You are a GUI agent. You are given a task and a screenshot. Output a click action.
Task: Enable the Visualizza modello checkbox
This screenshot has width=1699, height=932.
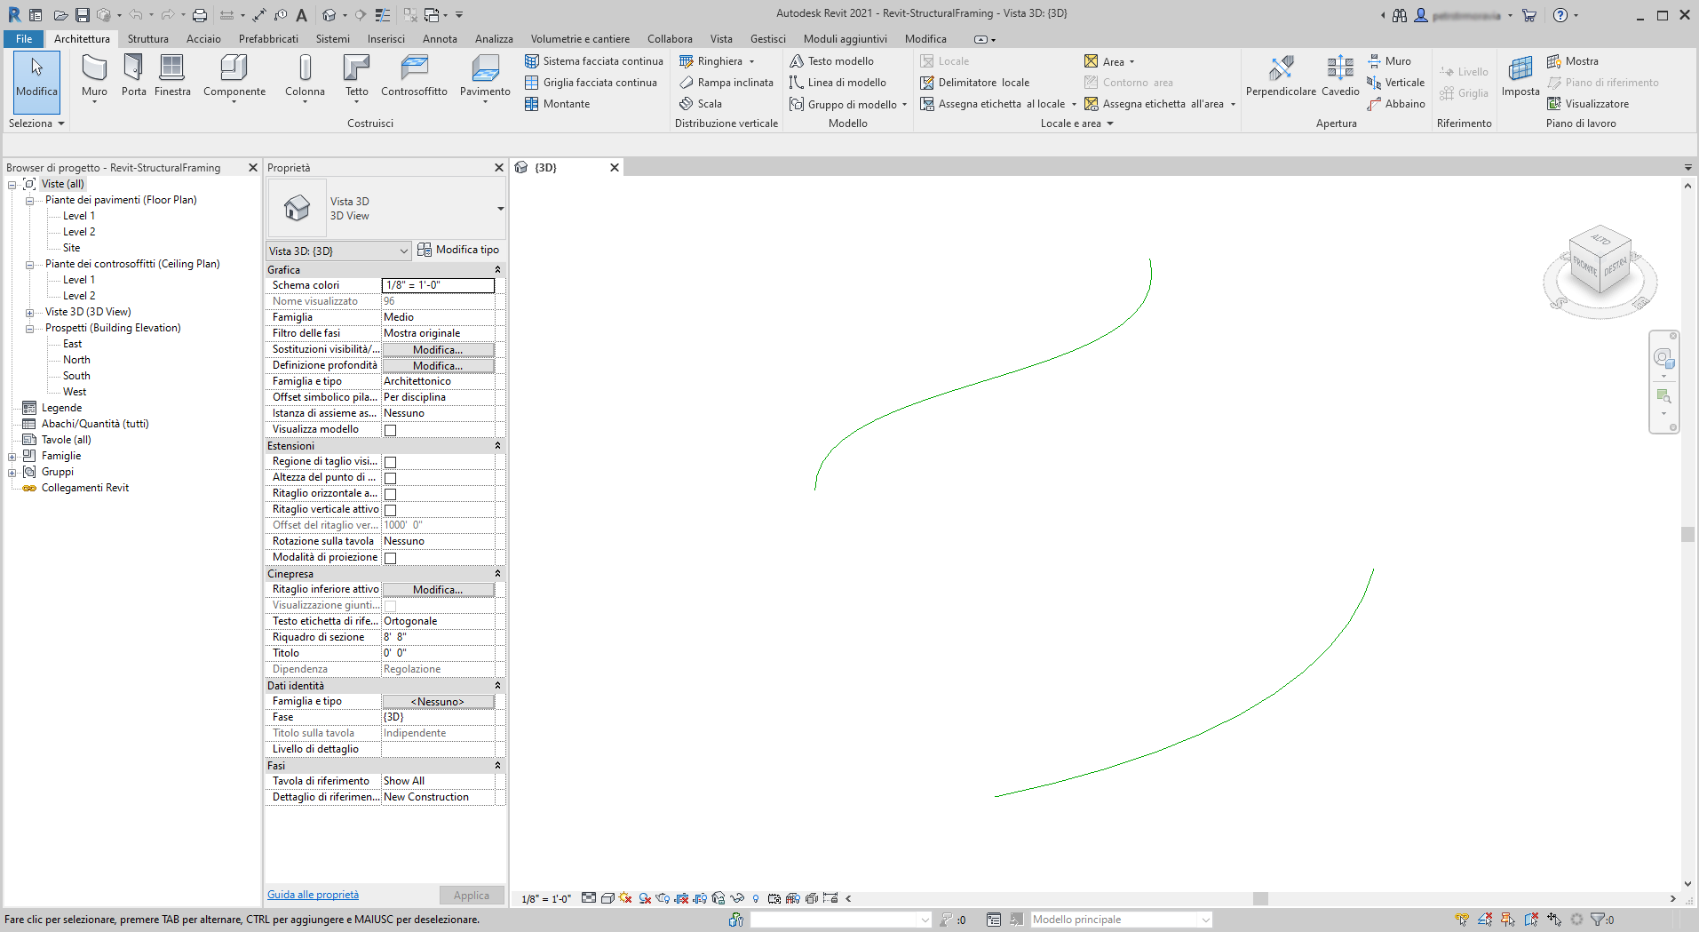tap(390, 429)
